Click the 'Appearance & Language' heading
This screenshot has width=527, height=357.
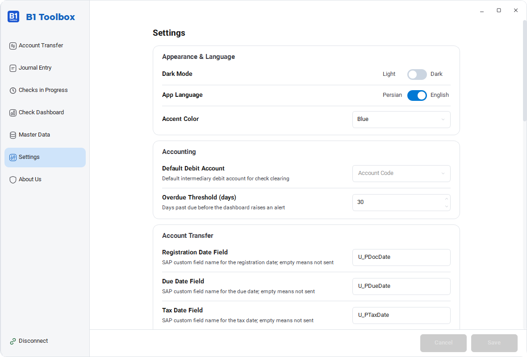pos(198,57)
